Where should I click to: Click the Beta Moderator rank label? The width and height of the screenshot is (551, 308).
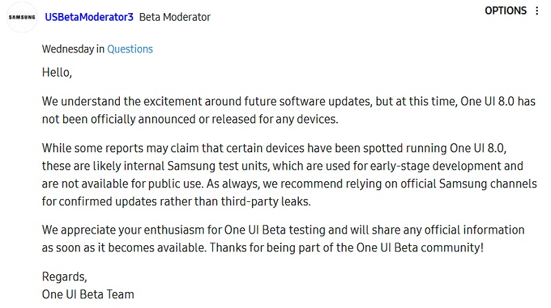[175, 17]
